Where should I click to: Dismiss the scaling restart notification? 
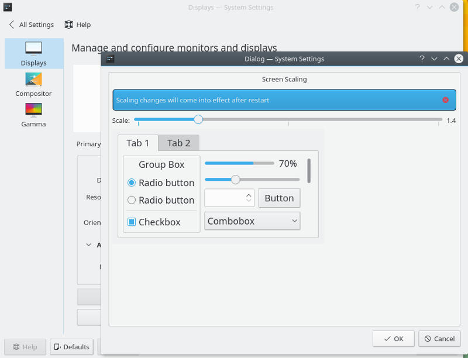pos(444,99)
